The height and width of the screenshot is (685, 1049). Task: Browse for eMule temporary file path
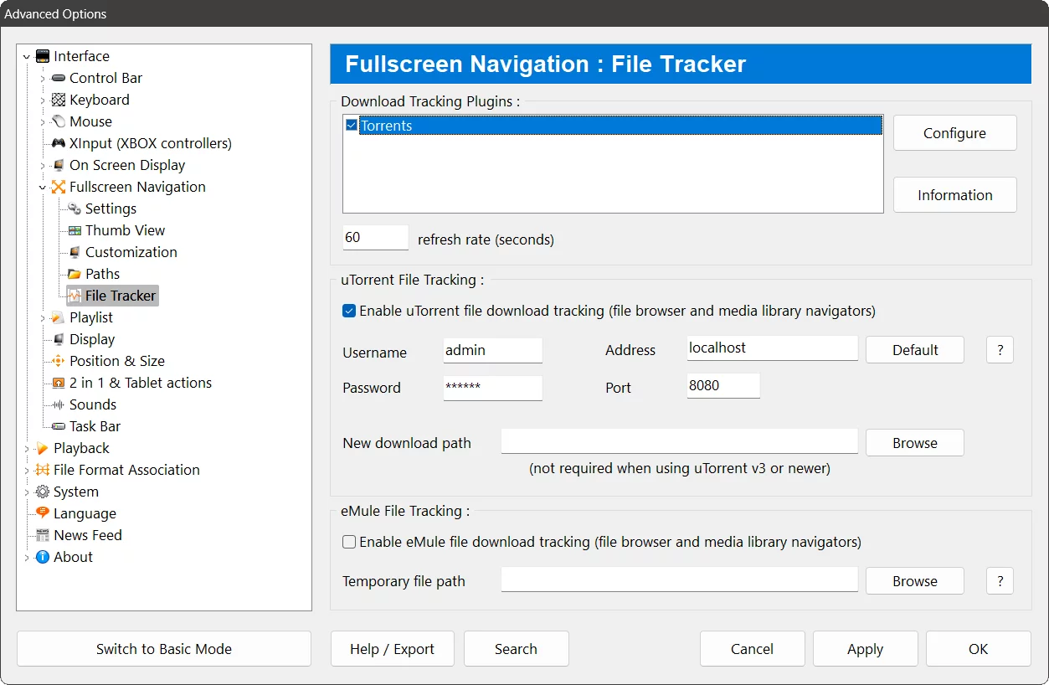click(x=915, y=581)
